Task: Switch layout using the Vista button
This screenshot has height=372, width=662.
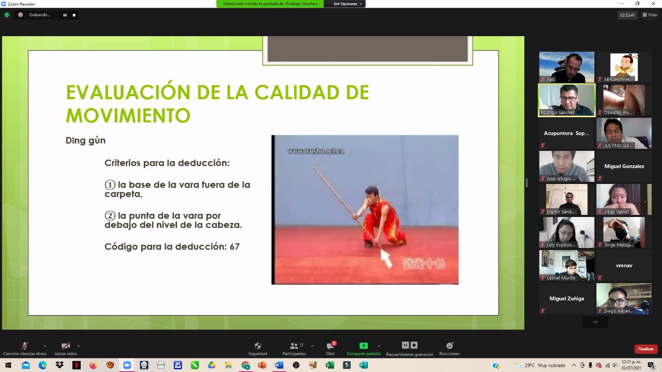Action: [x=649, y=15]
